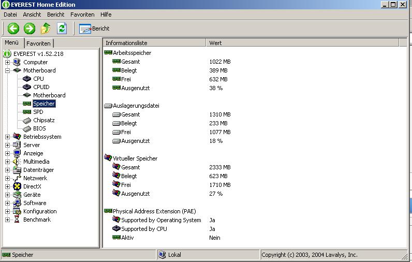Open the Ansicht menu

tap(32, 14)
